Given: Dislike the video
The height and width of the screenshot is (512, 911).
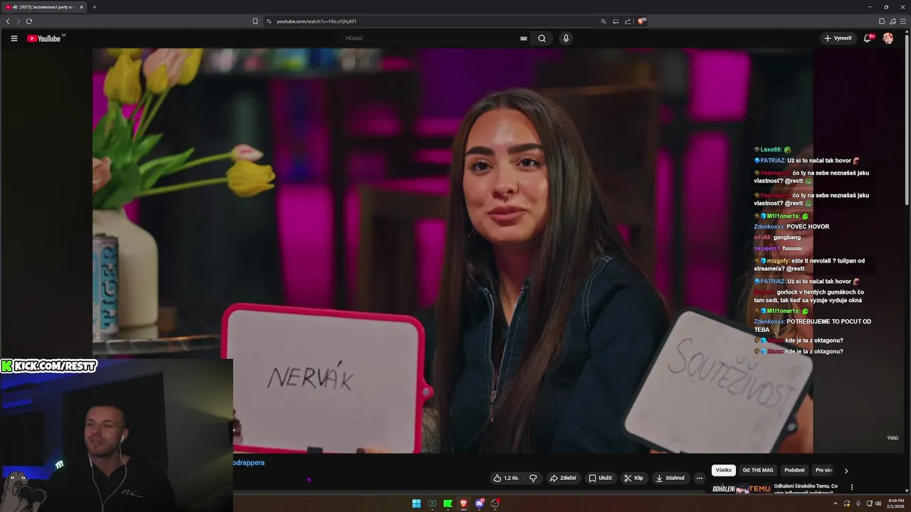Looking at the screenshot, I should tap(533, 478).
